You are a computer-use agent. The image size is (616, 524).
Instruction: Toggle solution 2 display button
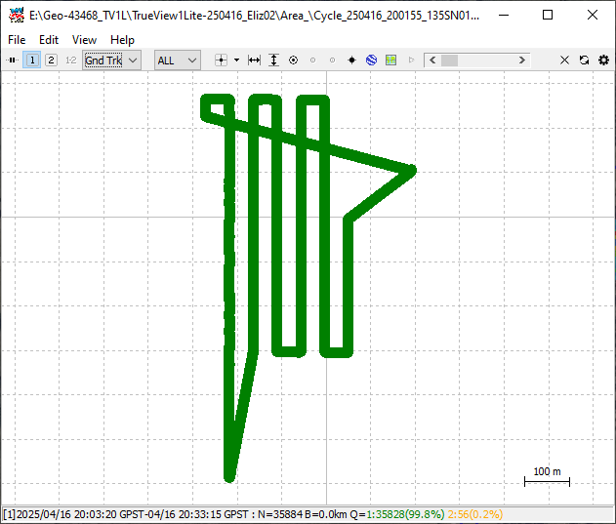point(51,60)
